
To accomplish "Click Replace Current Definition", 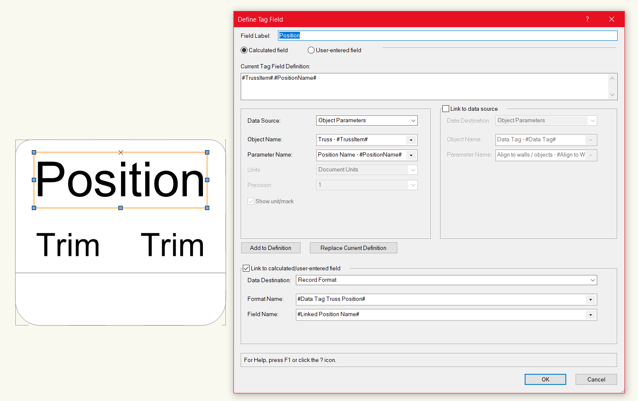I will pos(353,248).
